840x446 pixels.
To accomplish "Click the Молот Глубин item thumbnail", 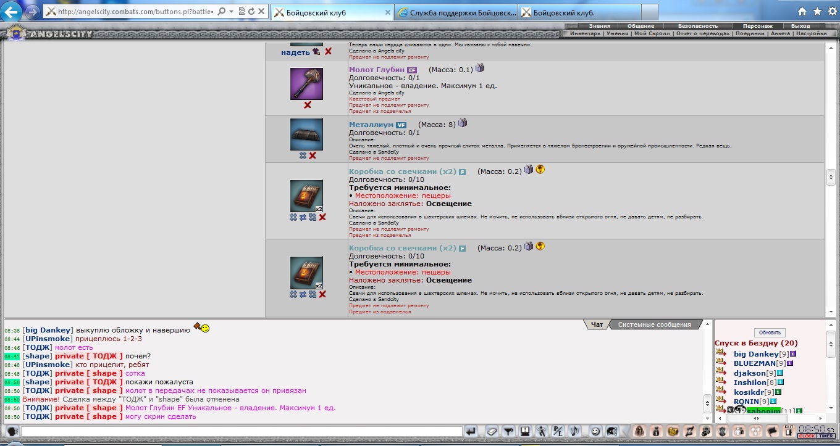I will (x=306, y=83).
